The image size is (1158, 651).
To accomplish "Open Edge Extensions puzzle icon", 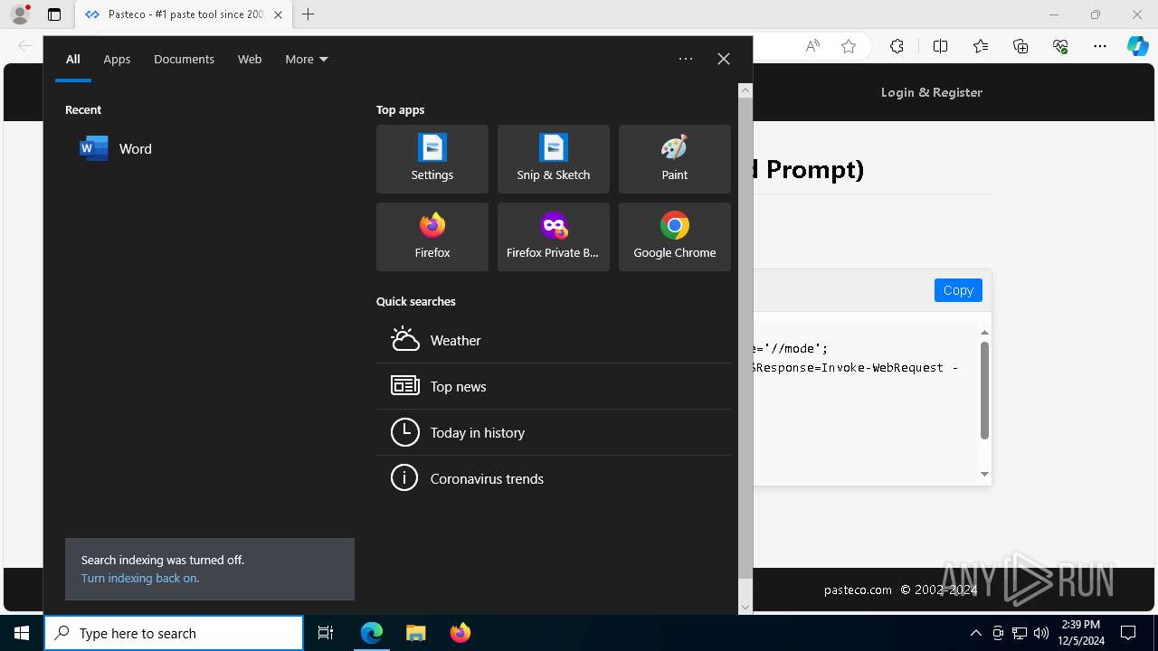I will pyautogui.click(x=897, y=46).
